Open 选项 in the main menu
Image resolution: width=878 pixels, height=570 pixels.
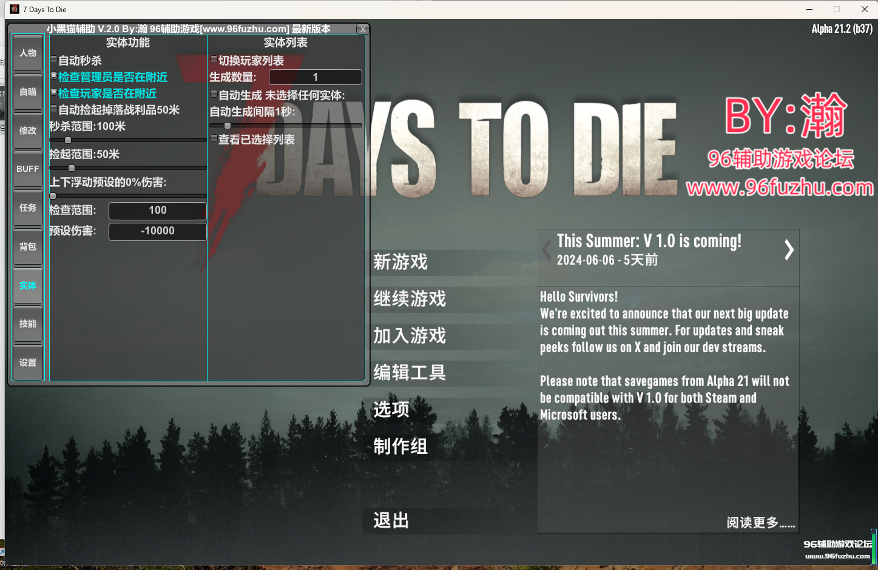(391, 410)
